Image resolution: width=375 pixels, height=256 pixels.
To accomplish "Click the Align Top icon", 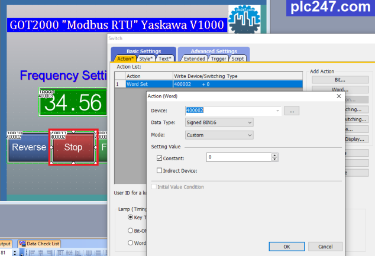I will [60, 252].
